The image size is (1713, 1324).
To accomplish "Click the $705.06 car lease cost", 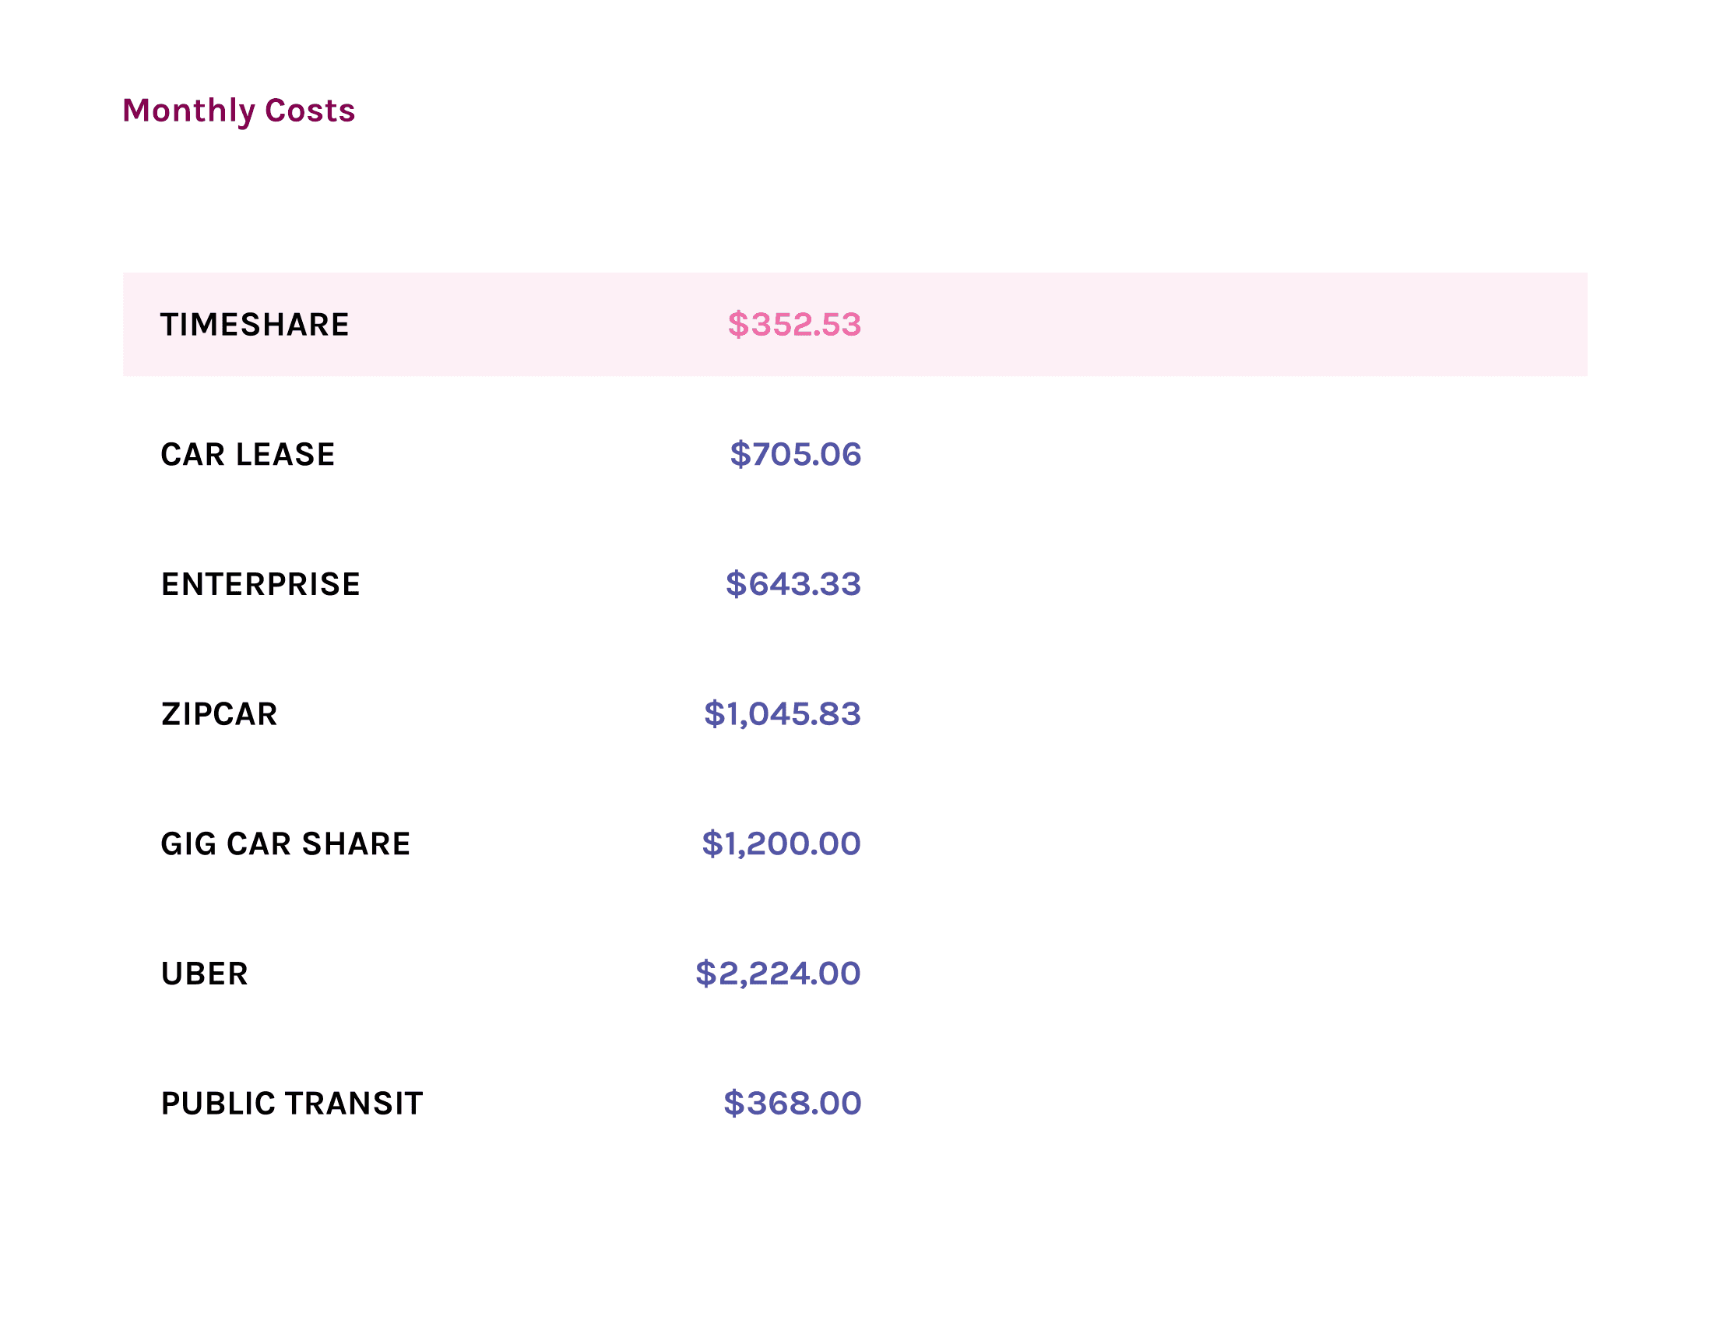I will coord(795,455).
